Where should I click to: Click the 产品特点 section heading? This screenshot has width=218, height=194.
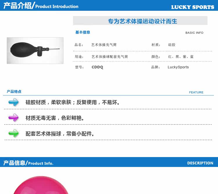click(x=14, y=91)
